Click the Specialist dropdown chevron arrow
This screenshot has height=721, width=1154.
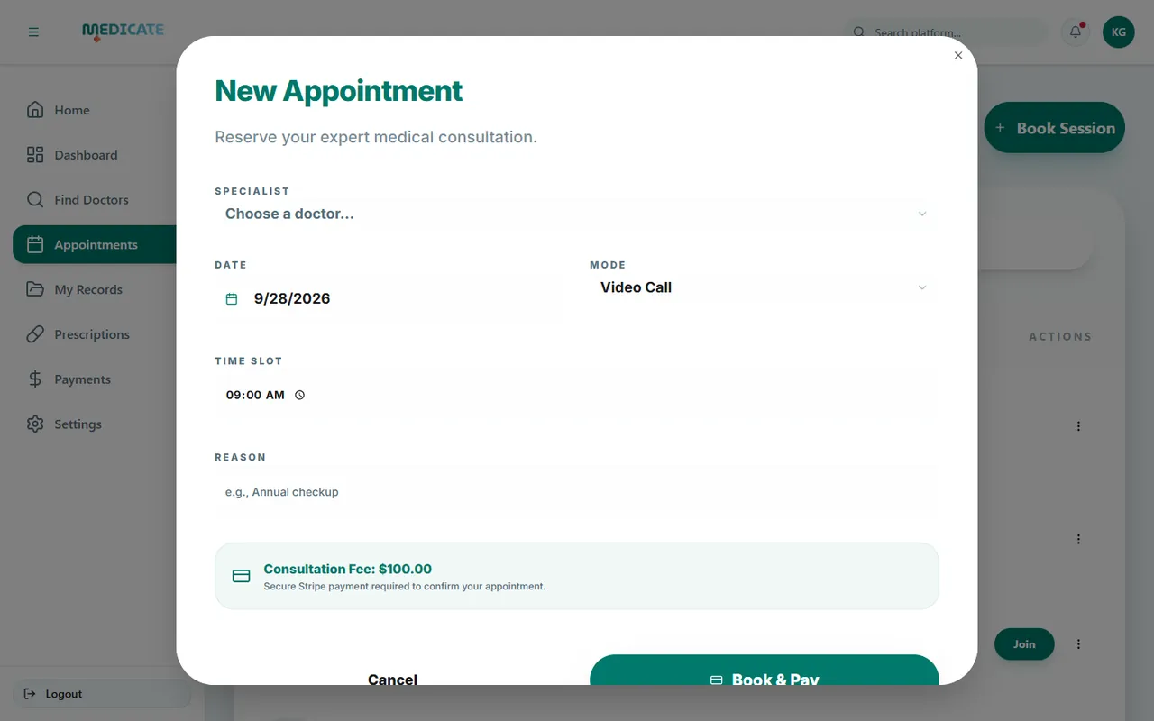pos(922,214)
